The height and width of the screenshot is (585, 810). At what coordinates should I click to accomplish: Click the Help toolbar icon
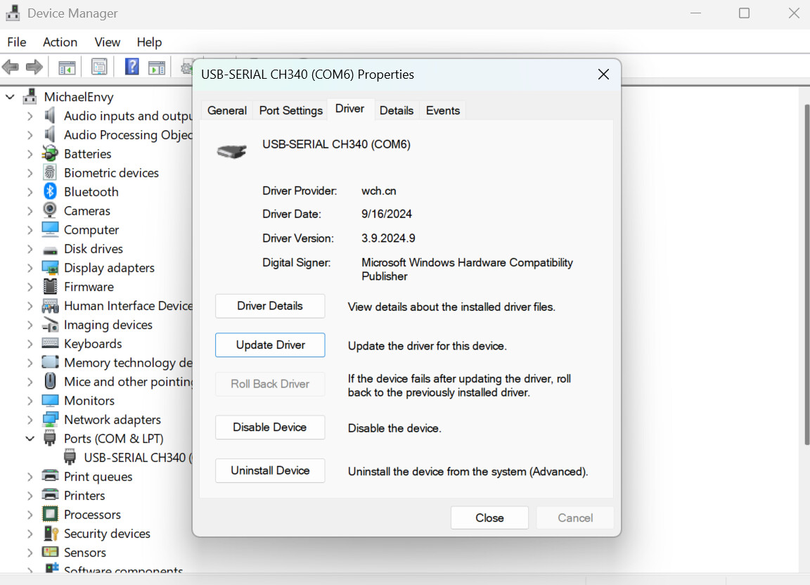[131, 67]
